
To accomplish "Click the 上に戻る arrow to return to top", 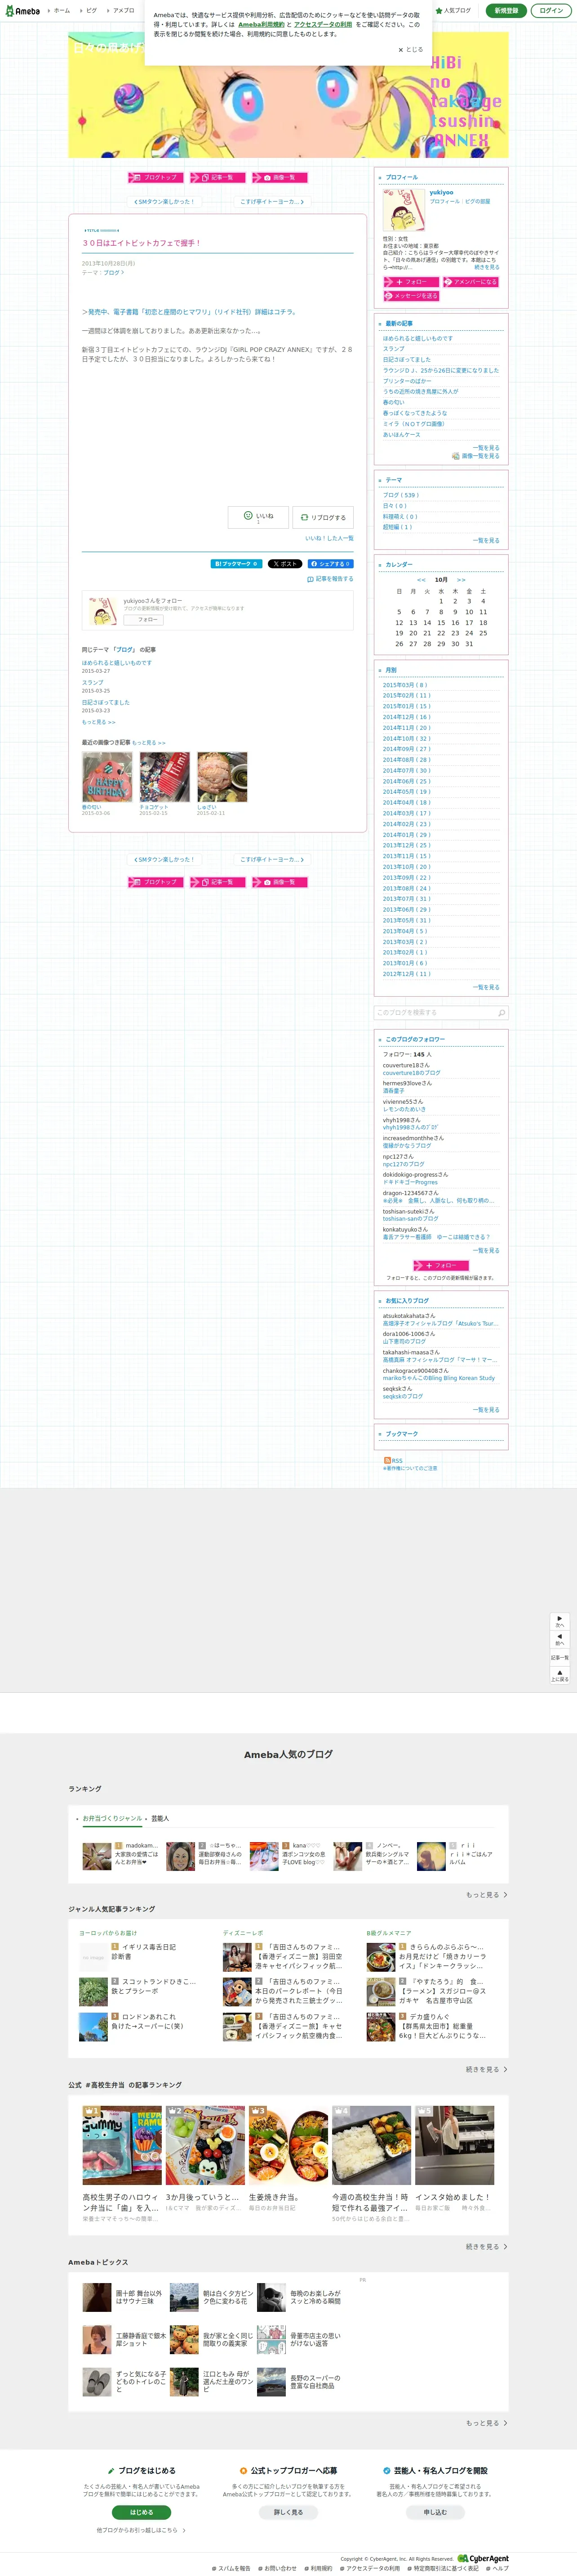I will tap(560, 1675).
